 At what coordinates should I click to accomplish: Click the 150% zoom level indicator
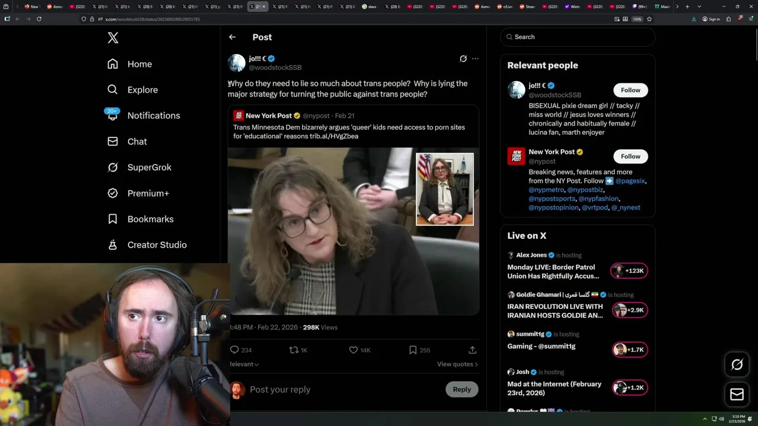[x=637, y=19]
